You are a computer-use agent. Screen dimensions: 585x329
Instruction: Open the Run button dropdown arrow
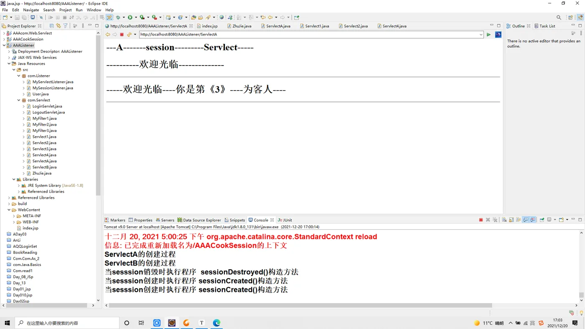click(136, 18)
